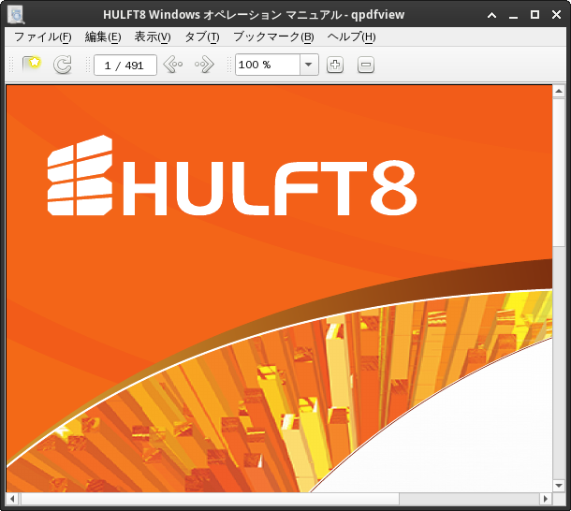
Task: Click the 100 % zoom text field
Action: [x=268, y=65]
